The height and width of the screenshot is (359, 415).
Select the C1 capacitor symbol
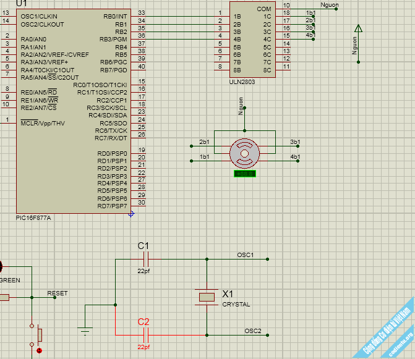coord(145,259)
